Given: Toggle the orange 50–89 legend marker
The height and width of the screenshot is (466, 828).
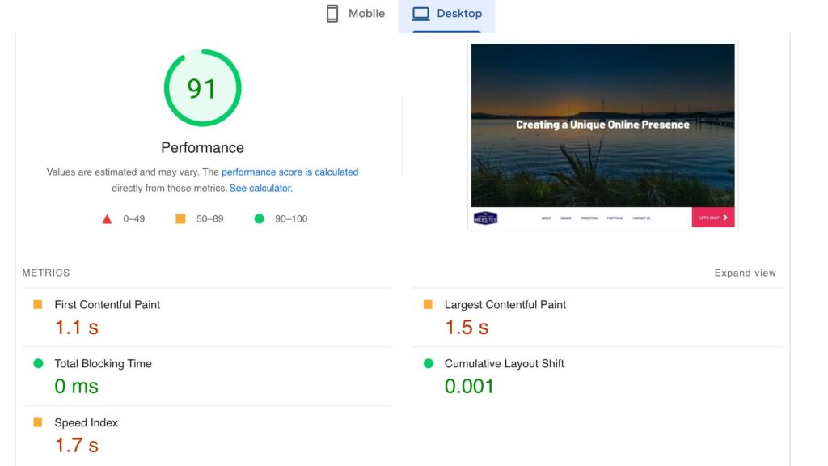Looking at the screenshot, I should point(180,218).
